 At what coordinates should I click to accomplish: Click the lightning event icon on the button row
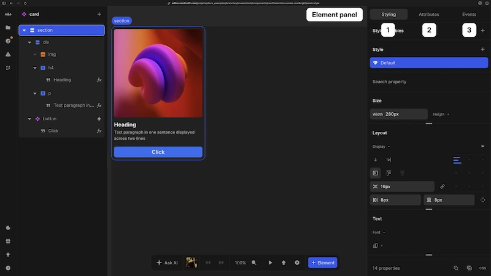(x=99, y=118)
